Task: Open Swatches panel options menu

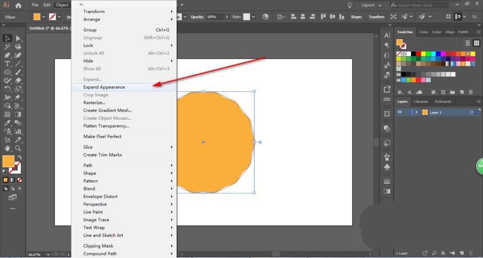Action: pos(478,32)
